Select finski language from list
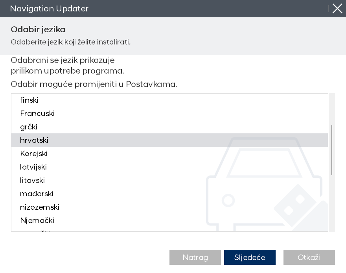 29,100
